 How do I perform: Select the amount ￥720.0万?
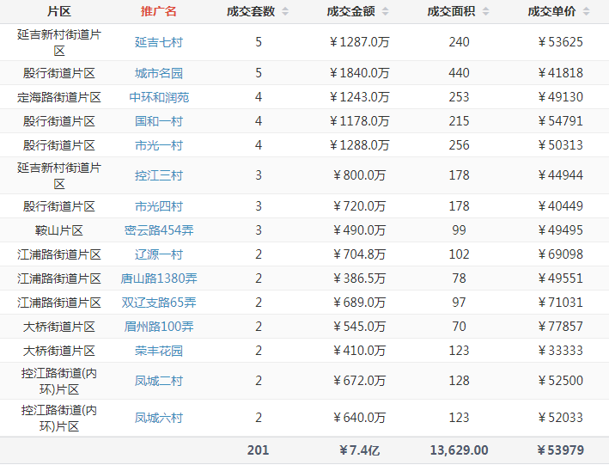tap(359, 206)
